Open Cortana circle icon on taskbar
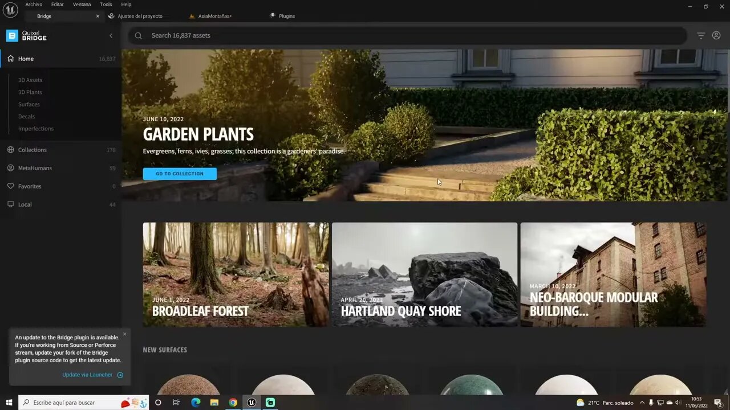Screen dimensions: 730x410 [x=158, y=403]
